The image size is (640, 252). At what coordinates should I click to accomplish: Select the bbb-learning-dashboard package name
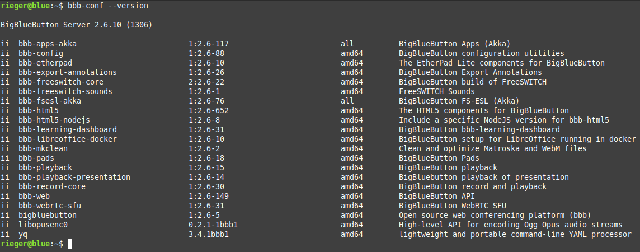tap(68, 129)
